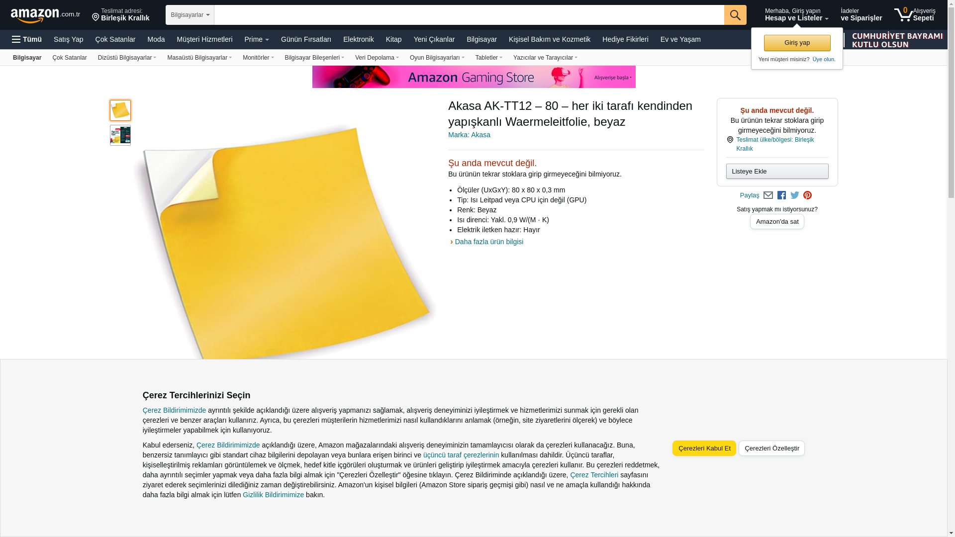The height and width of the screenshot is (537, 955).
Task: Click the delivery address location pin
Action: (95, 17)
